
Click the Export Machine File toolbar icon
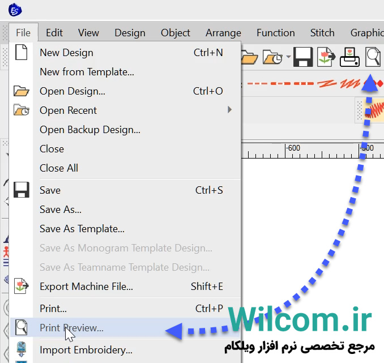pos(326,57)
